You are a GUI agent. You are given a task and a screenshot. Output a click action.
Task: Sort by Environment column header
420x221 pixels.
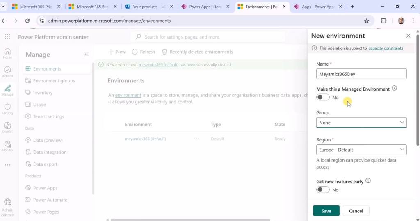[138, 124]
